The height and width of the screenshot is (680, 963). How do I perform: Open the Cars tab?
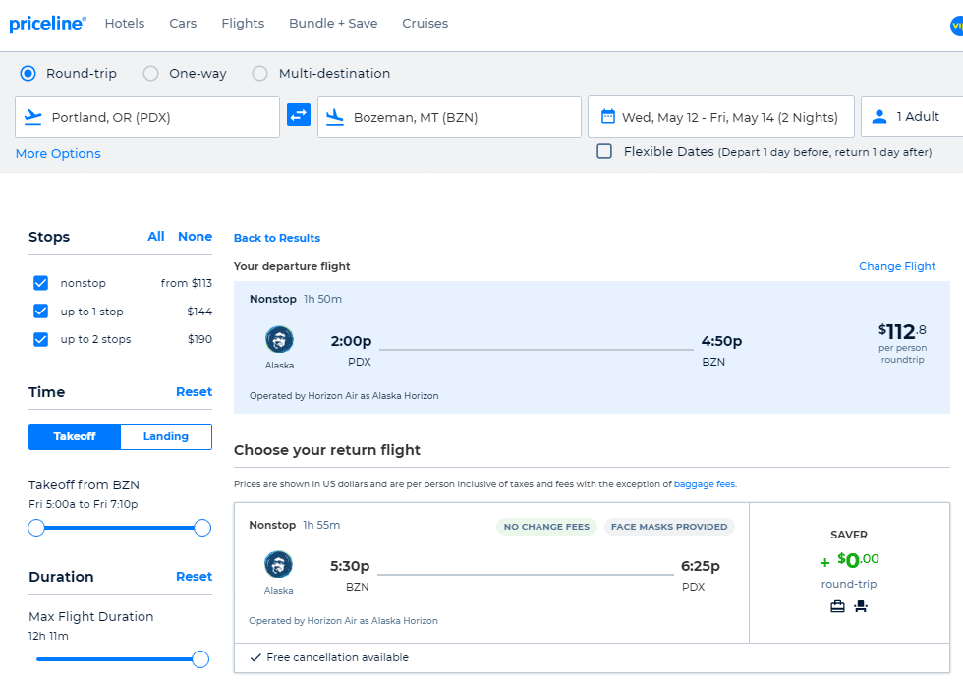[x=183, y=24]
